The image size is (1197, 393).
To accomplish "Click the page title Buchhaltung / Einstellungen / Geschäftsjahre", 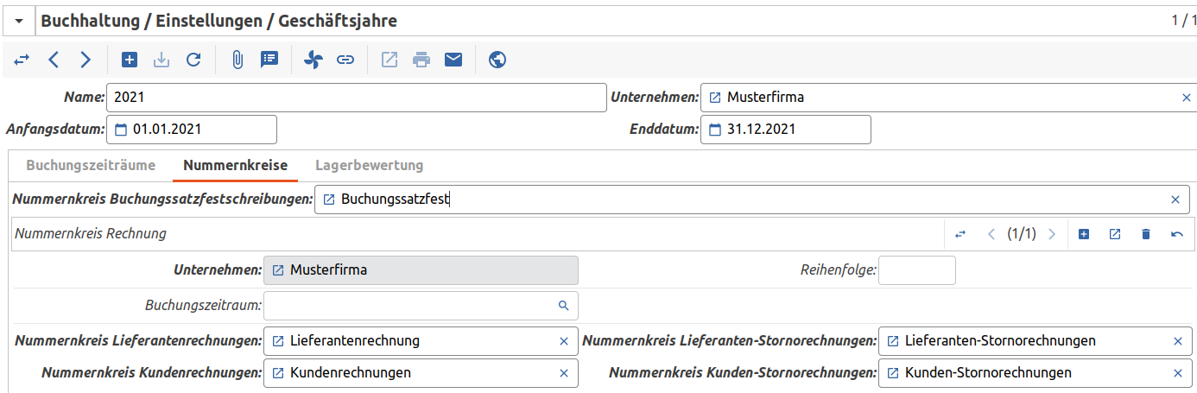I will tap(219, 21).
